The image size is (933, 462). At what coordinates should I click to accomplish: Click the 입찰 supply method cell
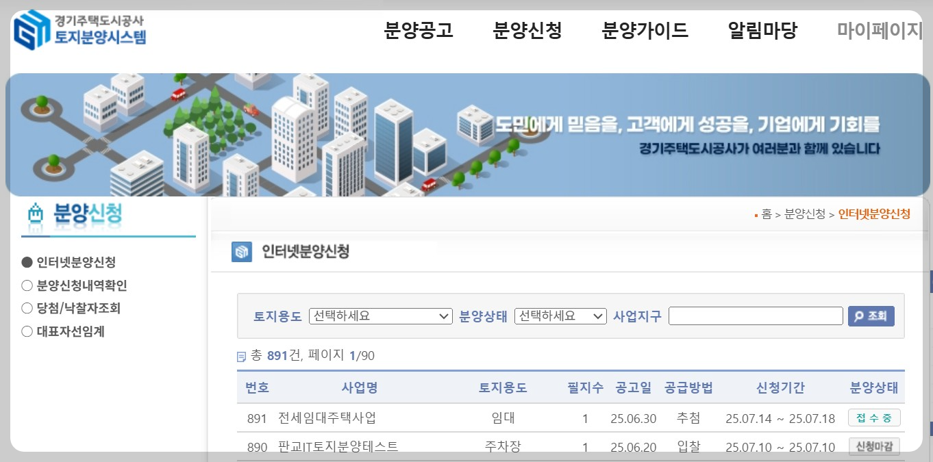(688, 446)
